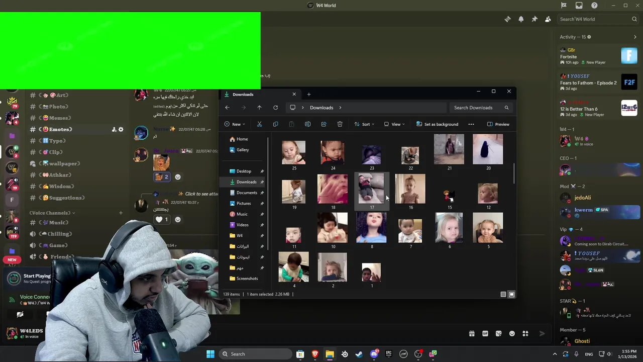Open the Memes text channel
Viewport: 643px width, 362px height.
55,118
